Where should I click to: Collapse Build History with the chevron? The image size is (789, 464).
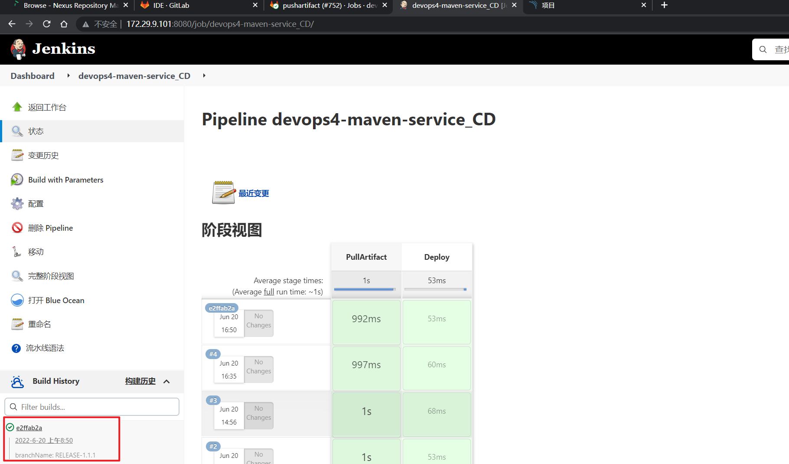166,382
